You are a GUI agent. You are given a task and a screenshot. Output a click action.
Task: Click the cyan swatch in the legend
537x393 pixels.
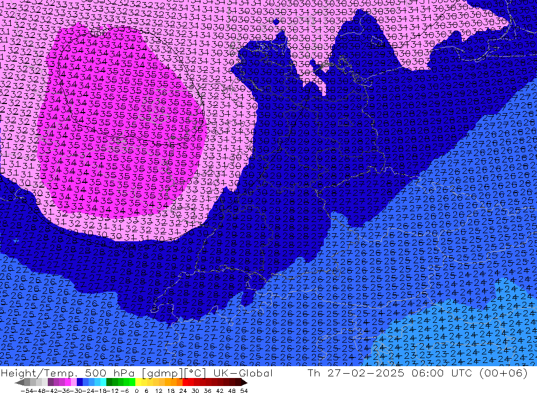[x=103, y=382]
